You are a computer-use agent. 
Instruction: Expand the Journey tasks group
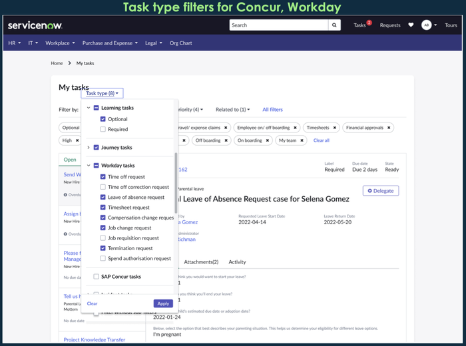[x=89, y=147]
